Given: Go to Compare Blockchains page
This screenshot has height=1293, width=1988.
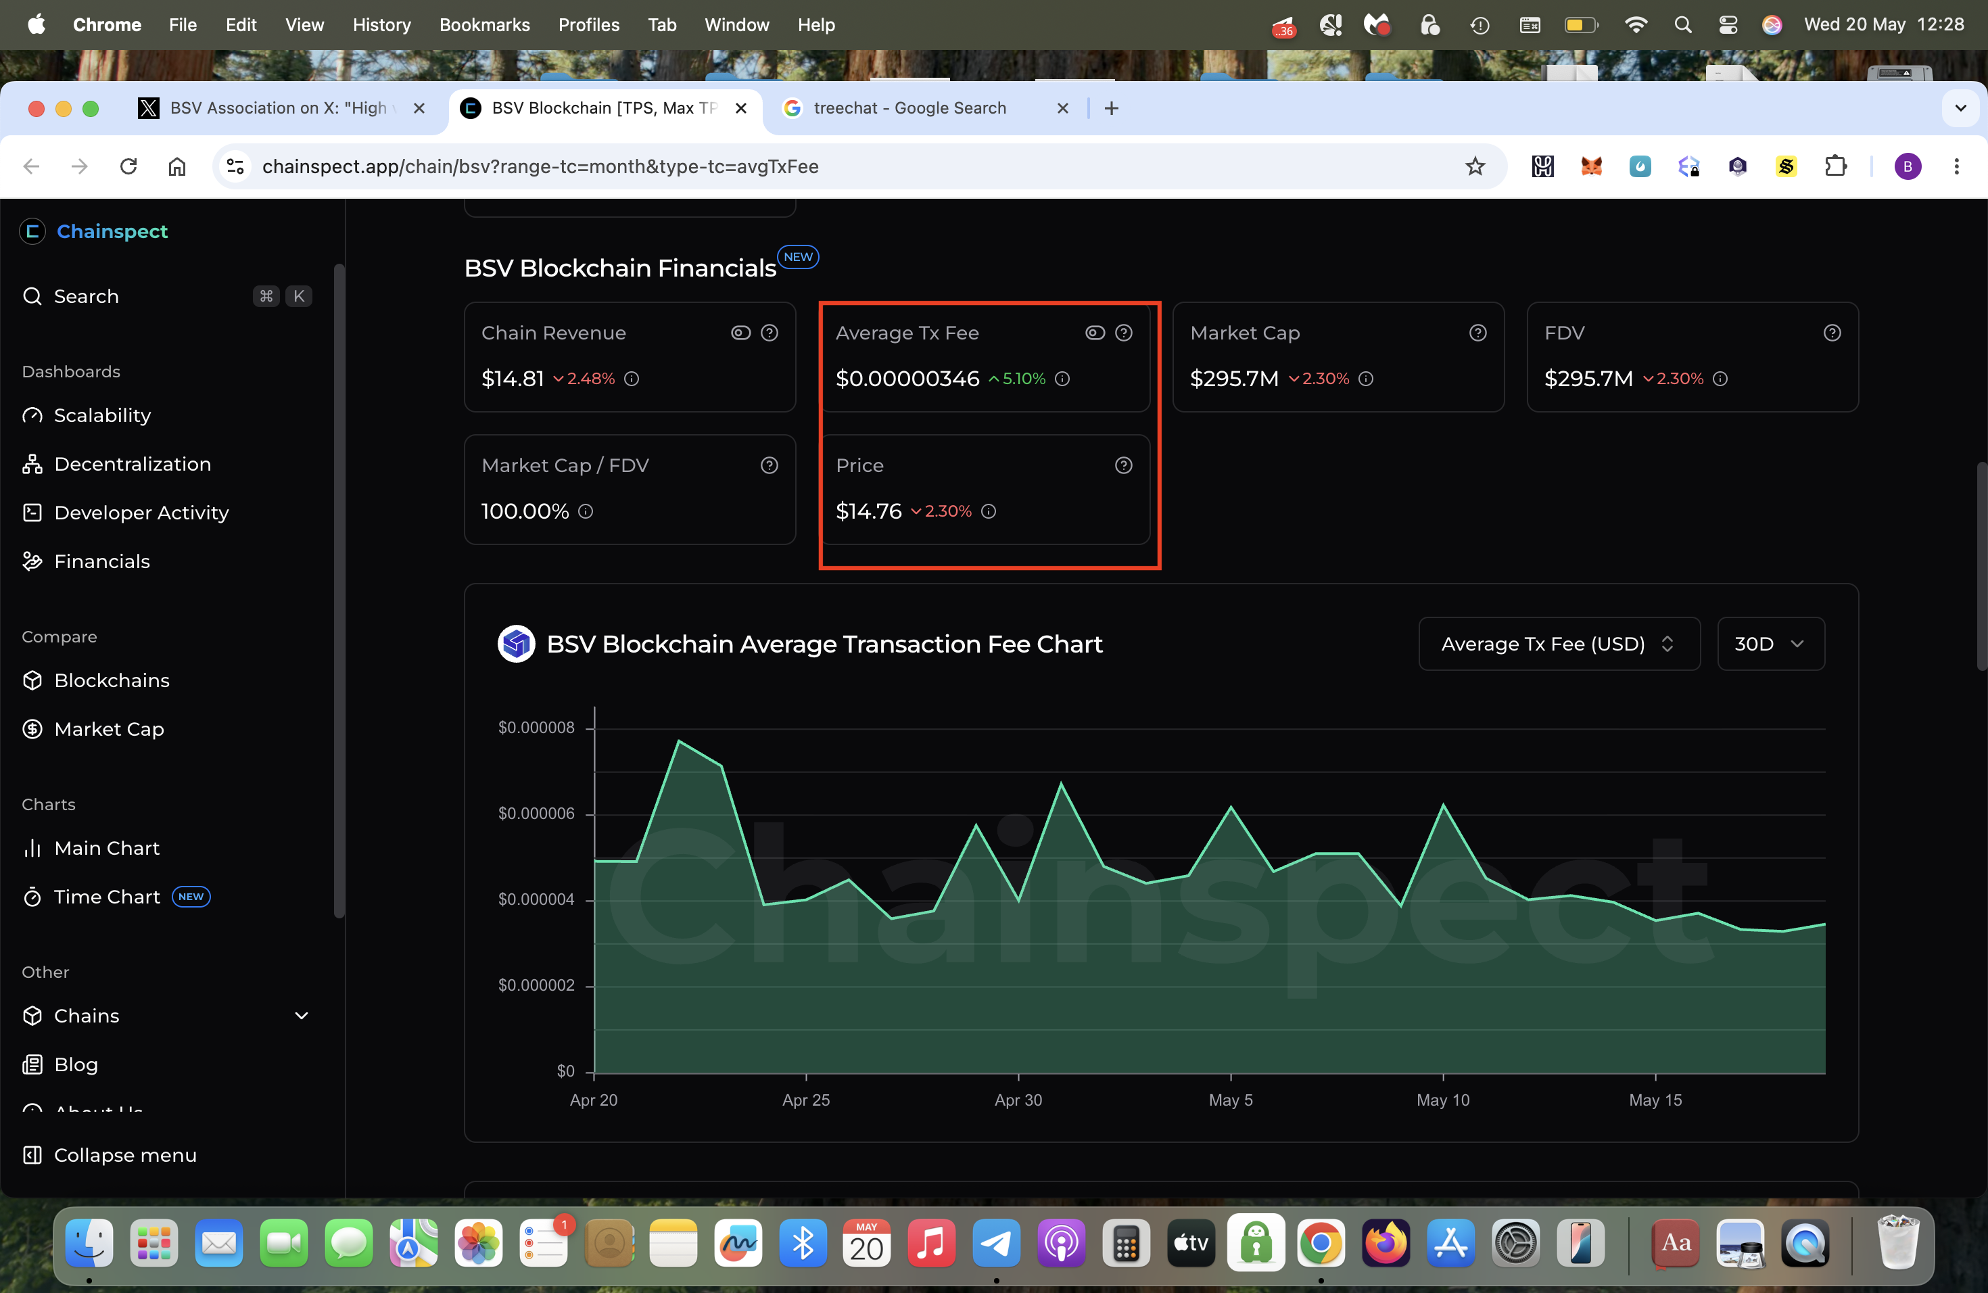Looking at the screenshot, I should (96, 680).
